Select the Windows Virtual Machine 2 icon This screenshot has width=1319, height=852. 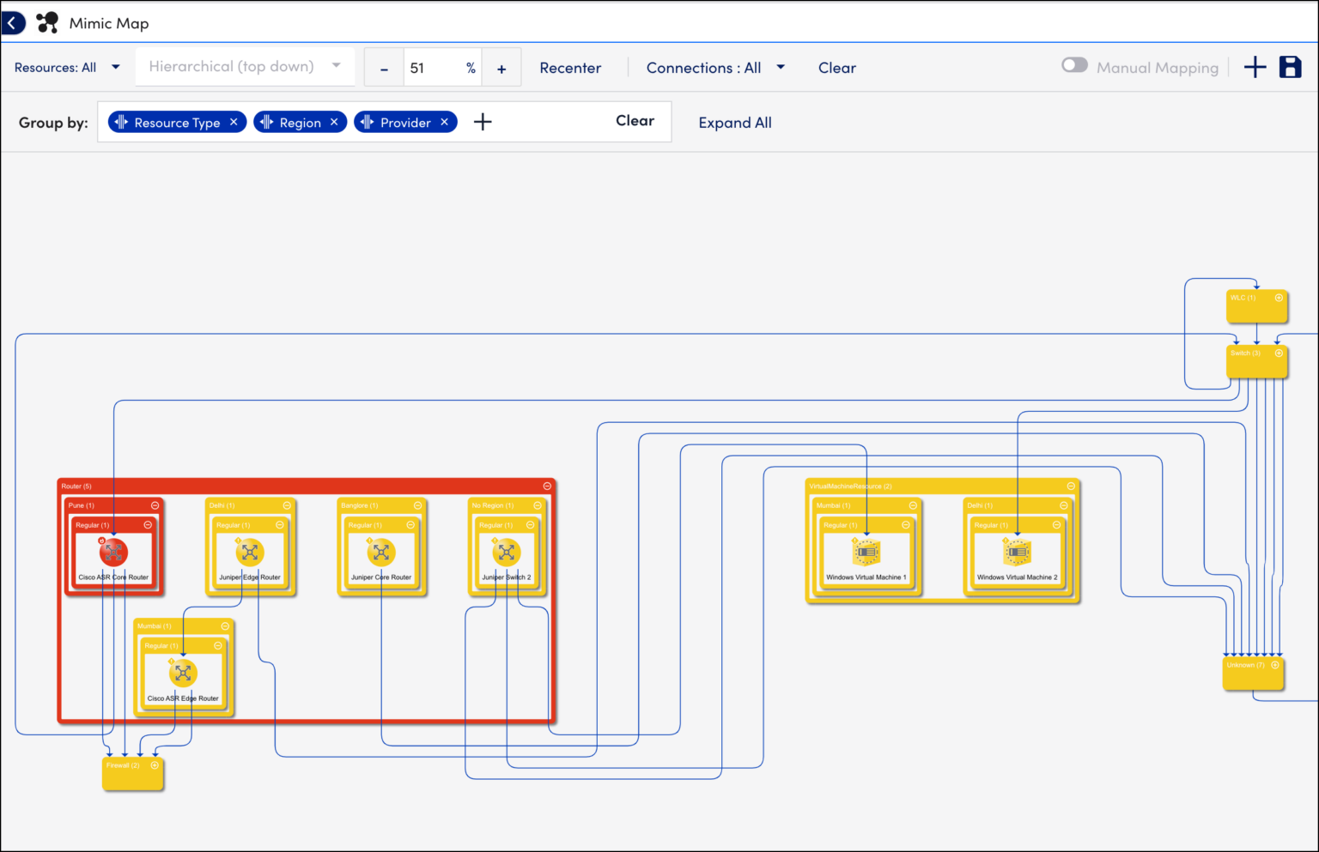tap(1018, 553)
